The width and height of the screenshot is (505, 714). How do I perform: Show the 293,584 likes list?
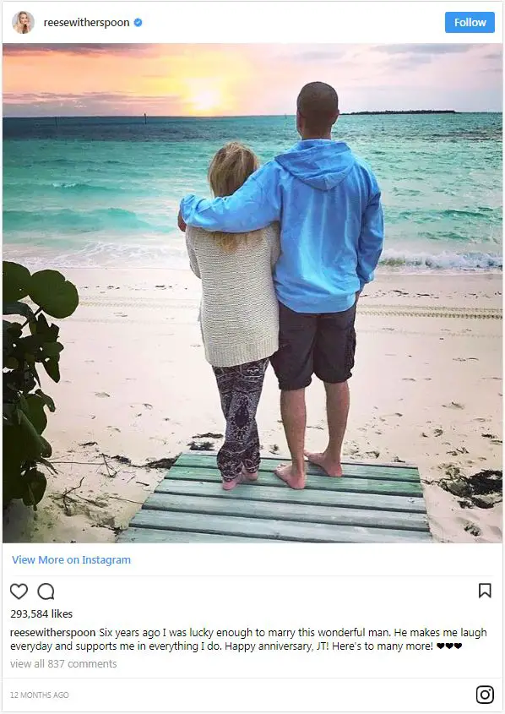[x=41, y=613]
